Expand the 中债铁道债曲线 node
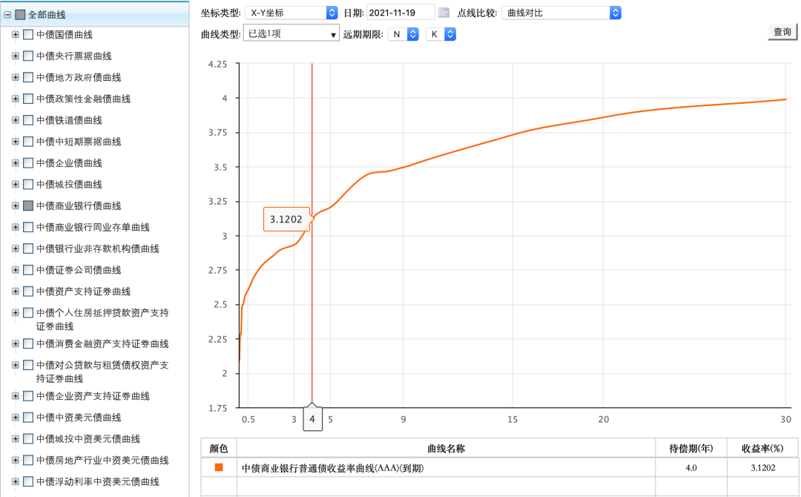801x497 pixels. coord(16,120)
